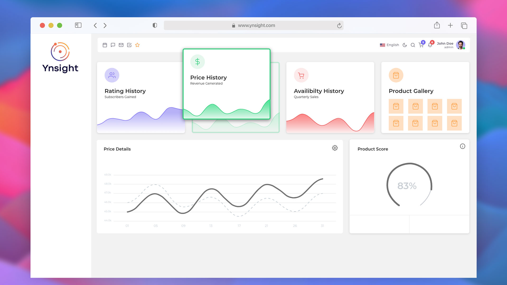The width and height of the screenshot is (507, 285).
Task: Open a new tab with plus icon
Action: coord(450,25)
